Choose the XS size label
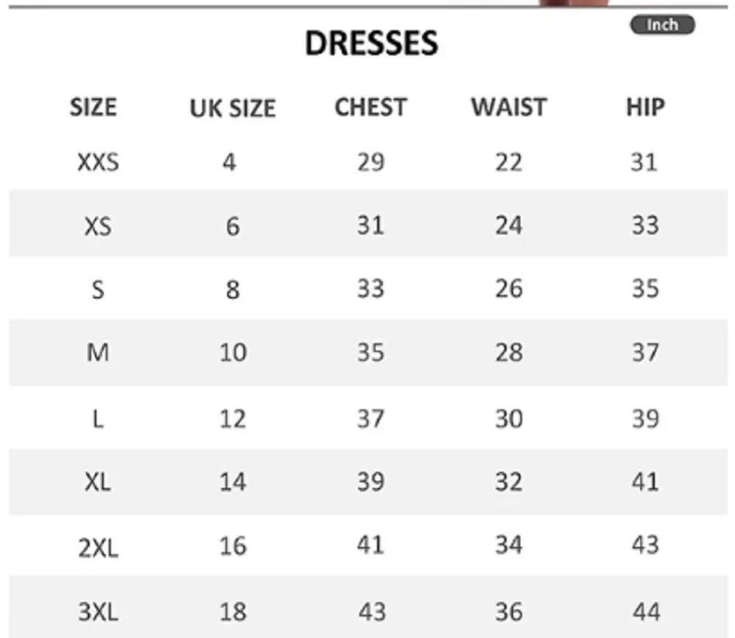The width and height of the screenshot is (735, 638). tap(98, 226)
